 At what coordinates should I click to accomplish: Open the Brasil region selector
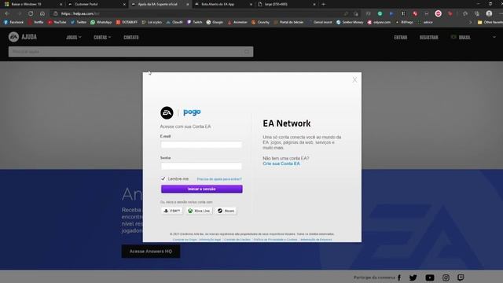(461, 37)
